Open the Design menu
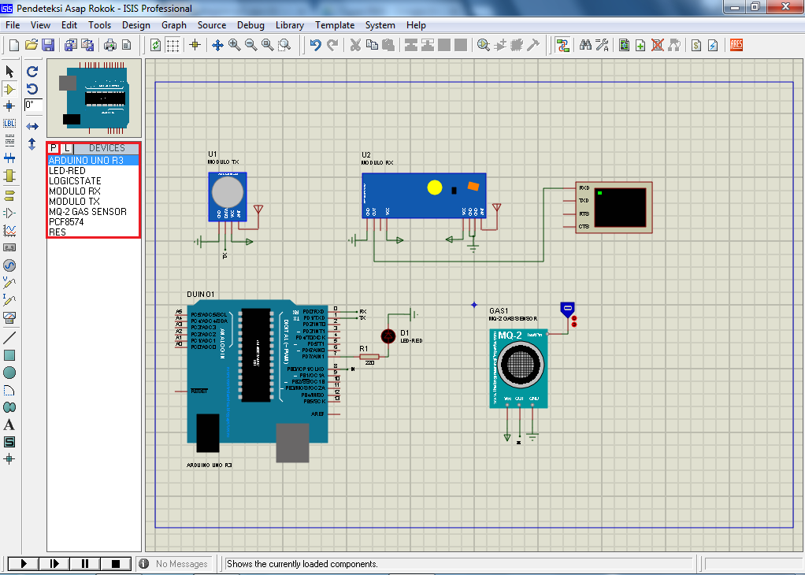 coord(136,25)
